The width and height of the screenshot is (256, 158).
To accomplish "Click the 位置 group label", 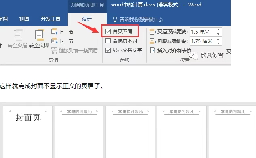I will click(x=185, y=60).
